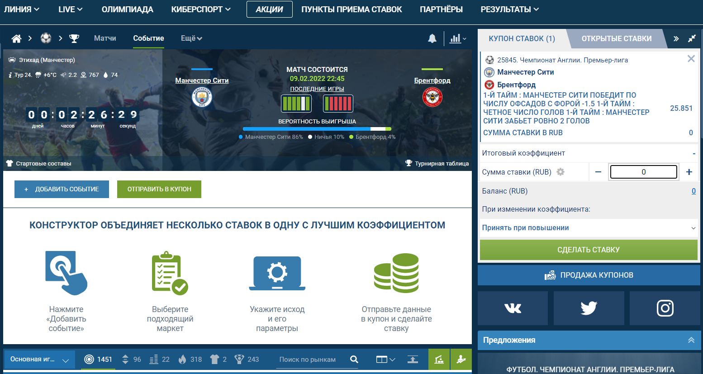
Task: Filter markets by shirt icon 2
Action: tap(218, 360)
